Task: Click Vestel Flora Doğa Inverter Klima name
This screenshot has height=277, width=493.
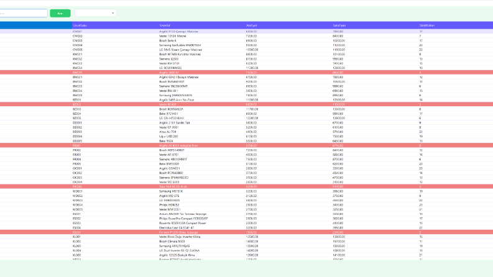Action: click(180, 237)
